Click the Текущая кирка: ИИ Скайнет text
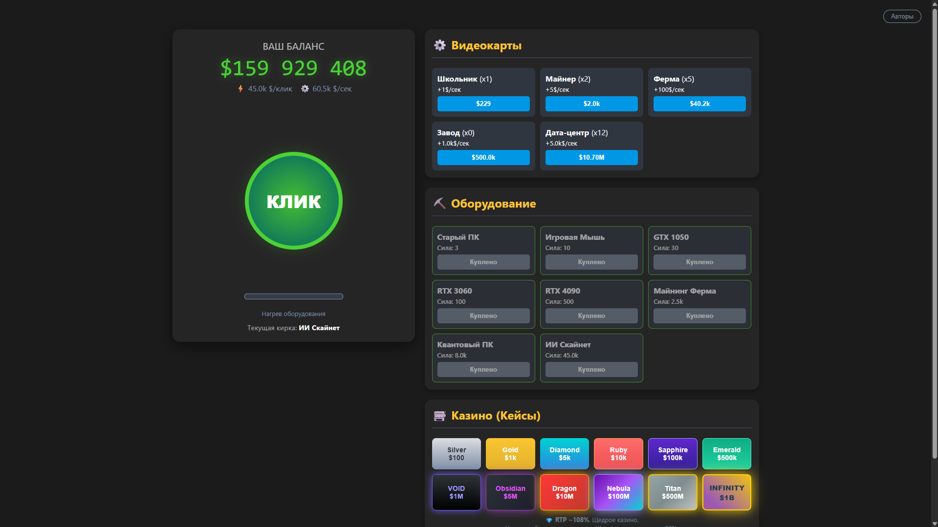938x527 pixels. [293, 328]
